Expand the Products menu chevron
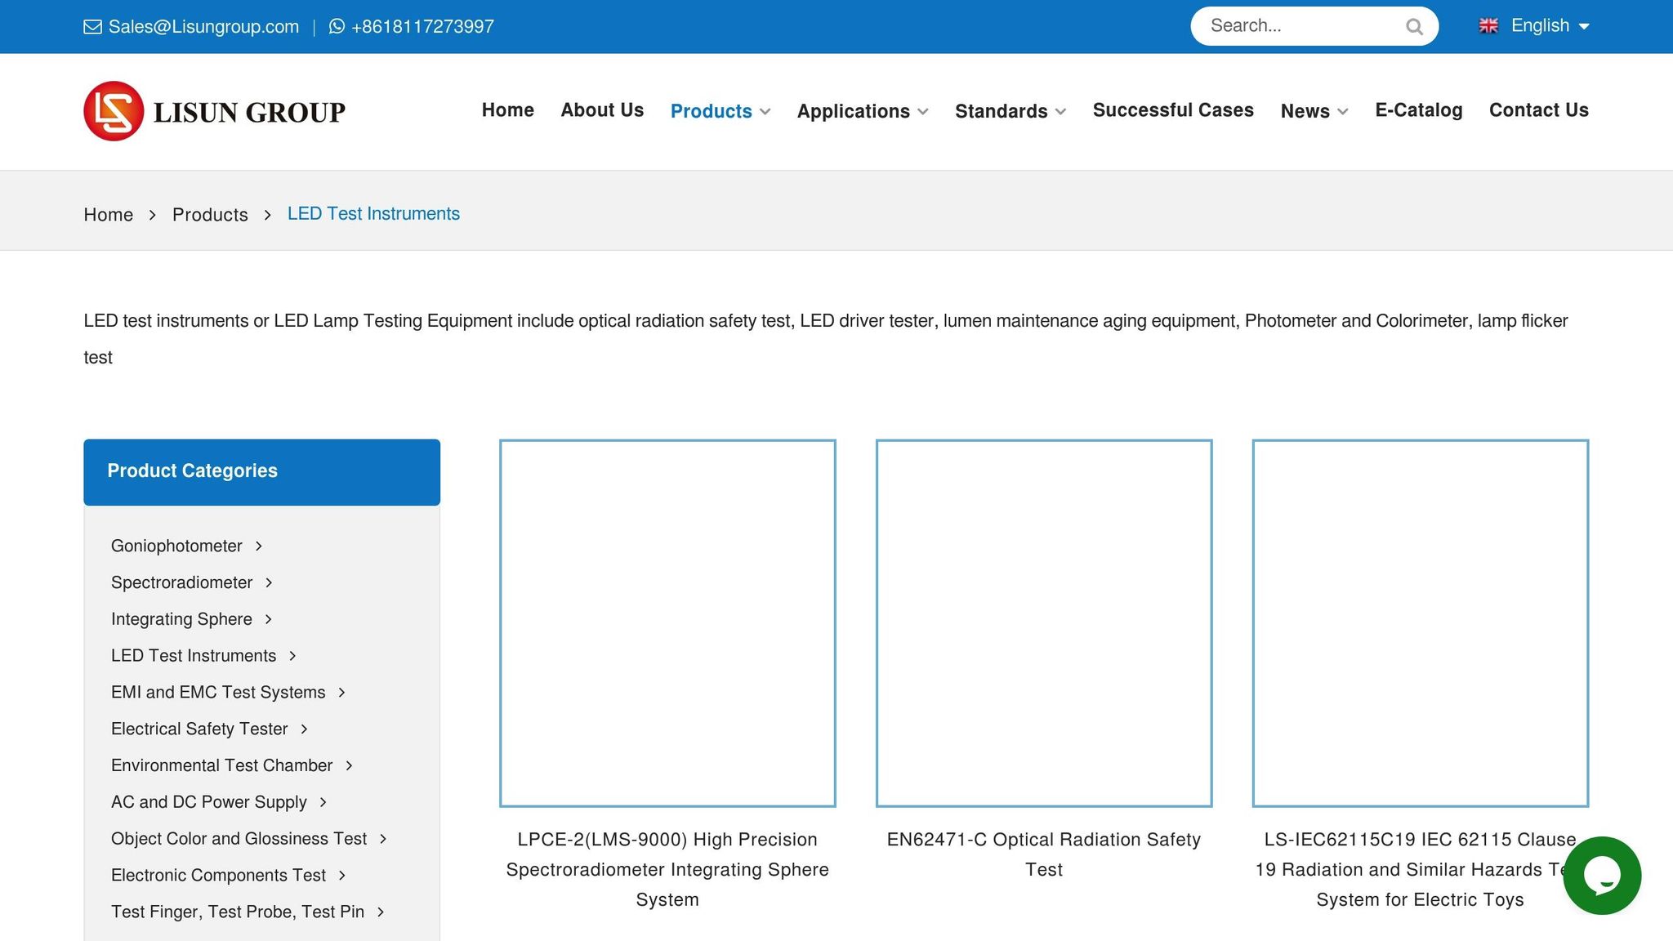The height and width of the screenshot is (941, 1673). pyautogui.click(x=765, y=112)
